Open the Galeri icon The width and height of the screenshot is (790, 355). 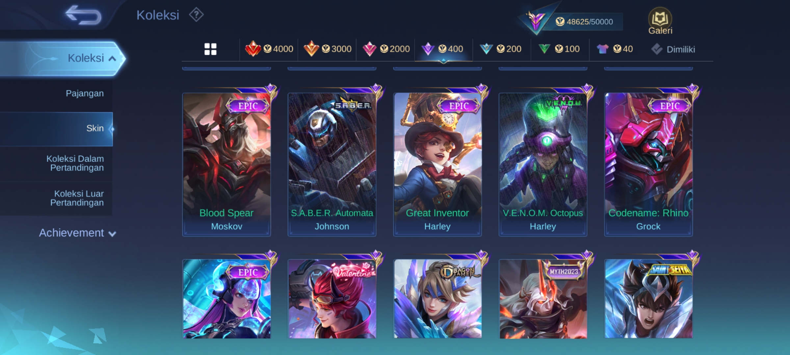pyautogui.click(x=660, y=21)
